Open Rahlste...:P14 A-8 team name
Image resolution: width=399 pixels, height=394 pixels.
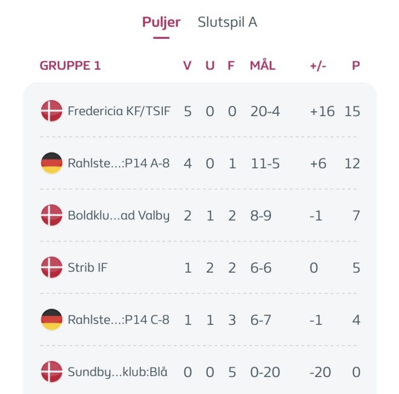(118, 163)
